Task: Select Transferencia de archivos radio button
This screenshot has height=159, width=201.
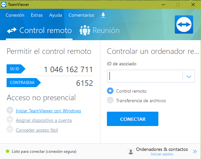Action: 110,100
